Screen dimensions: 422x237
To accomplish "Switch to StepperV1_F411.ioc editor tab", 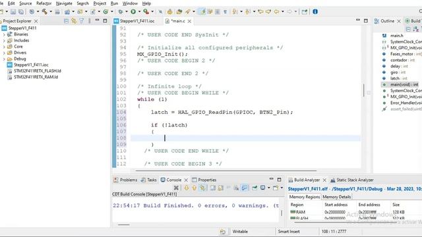I will point(135,21).
